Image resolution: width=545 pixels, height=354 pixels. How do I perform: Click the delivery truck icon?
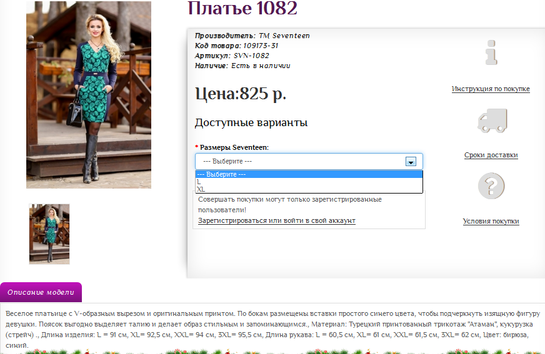pyautogui.click(x=492, y=120)
